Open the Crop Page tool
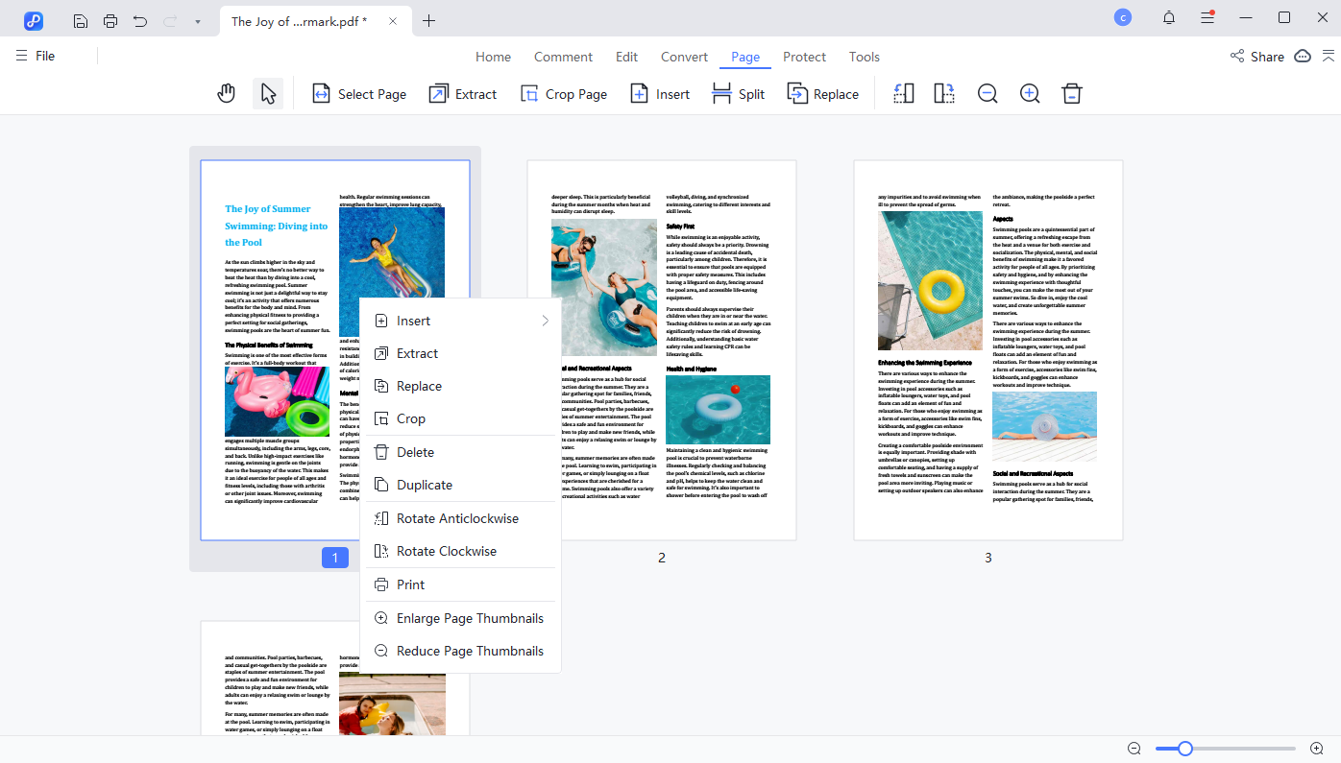 564,93
